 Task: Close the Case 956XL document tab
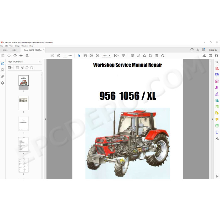point(43,50)
